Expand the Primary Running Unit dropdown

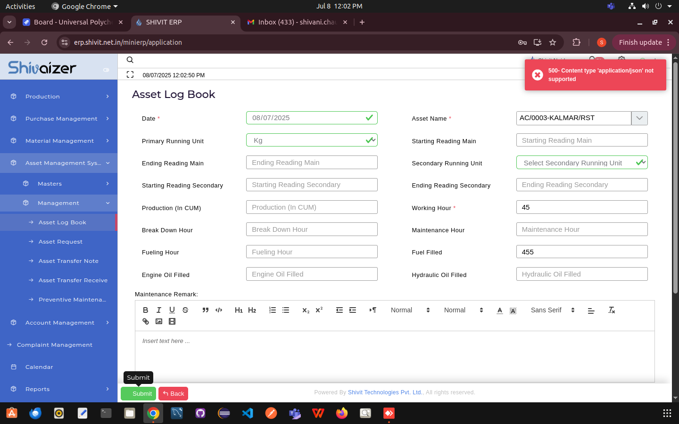(312, 140)
